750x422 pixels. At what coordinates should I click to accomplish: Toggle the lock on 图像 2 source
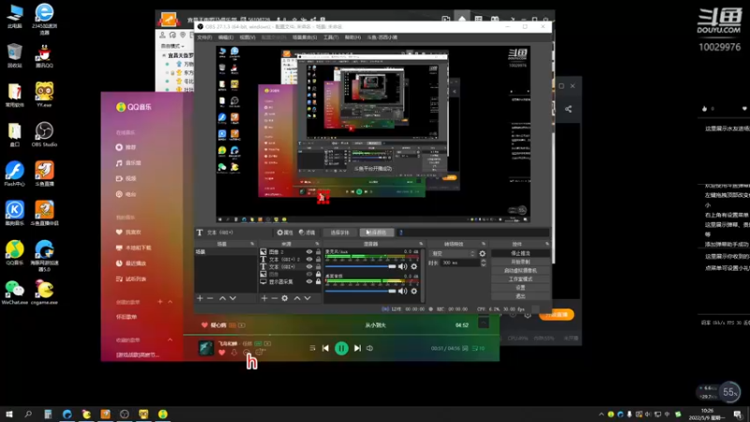coord(318,251)
